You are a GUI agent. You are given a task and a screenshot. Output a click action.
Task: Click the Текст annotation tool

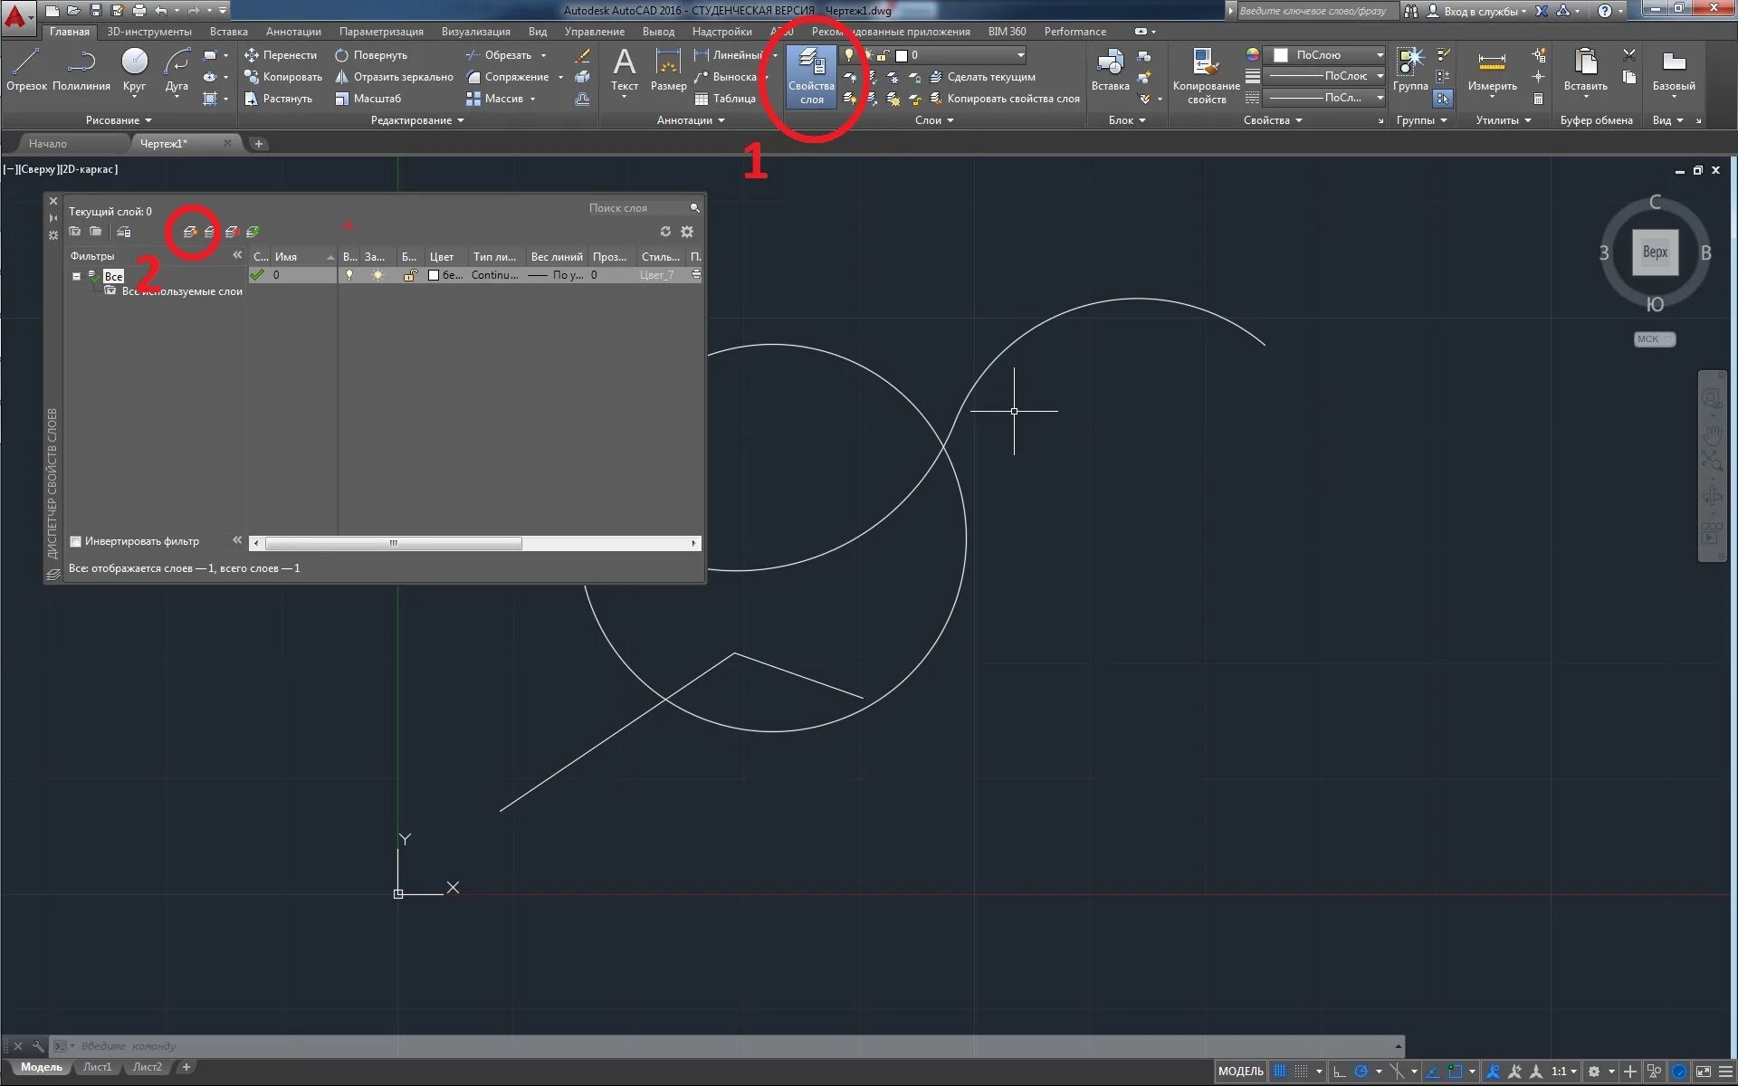point(624,71)
